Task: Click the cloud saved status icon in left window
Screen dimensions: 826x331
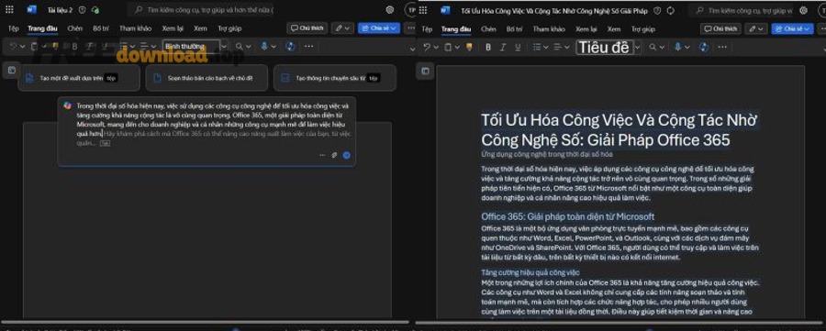Action: tap(95, 9)
